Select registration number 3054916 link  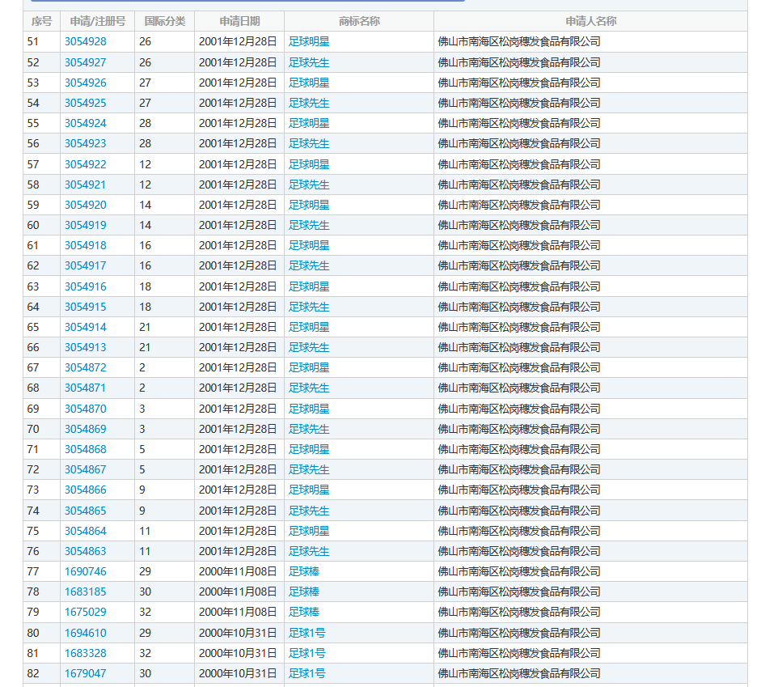coord(85,286)
